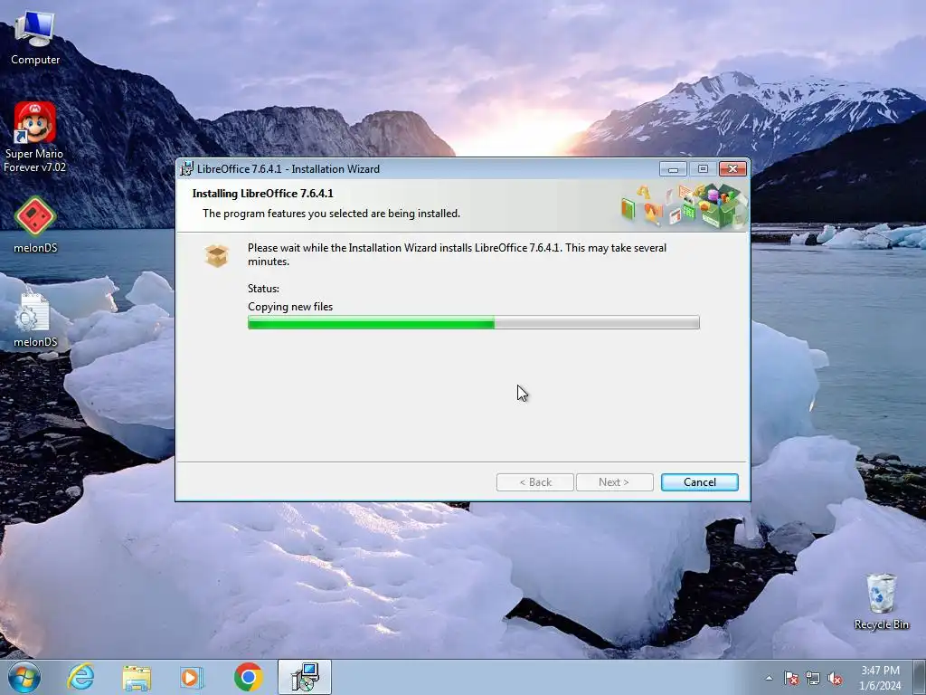Open the network status tray icon

tap(813, 679)
